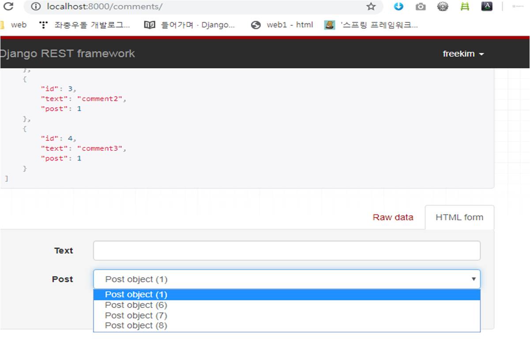Switch to the Raw data tab
Viewport: 530px width, 341px height.
[x=393, y=217]
